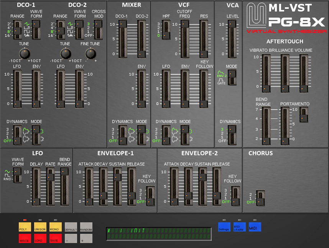Screen dimensions: 329x248
Task: Switch the CROSS MOD selector
Action: (98, 30)
